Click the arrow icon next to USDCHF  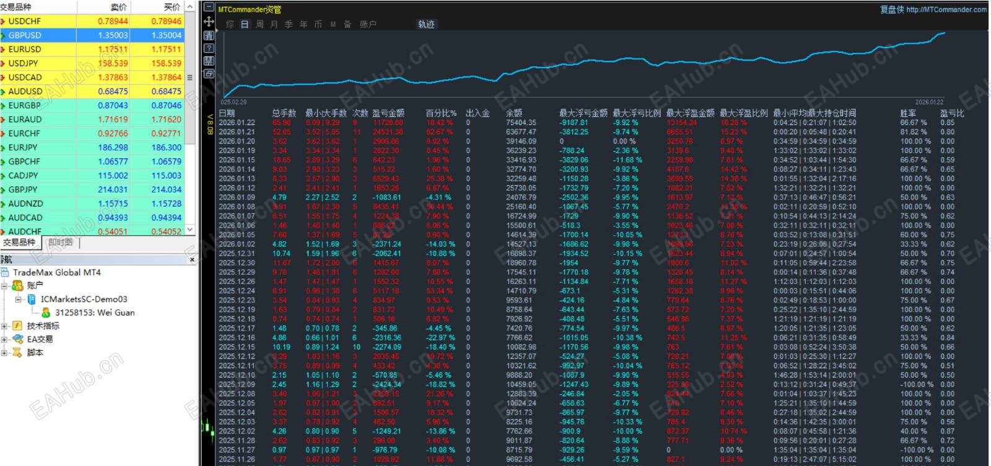(3, 22)
